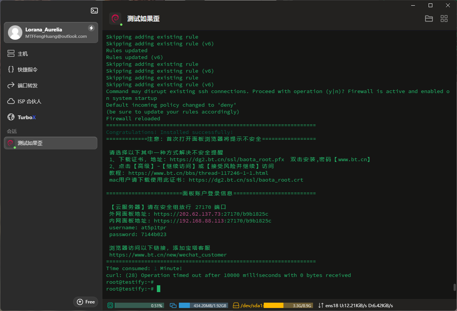Click the 测试如果歪 session title in header
Viewport: 457px width, 311px height.
pos(143,19)
